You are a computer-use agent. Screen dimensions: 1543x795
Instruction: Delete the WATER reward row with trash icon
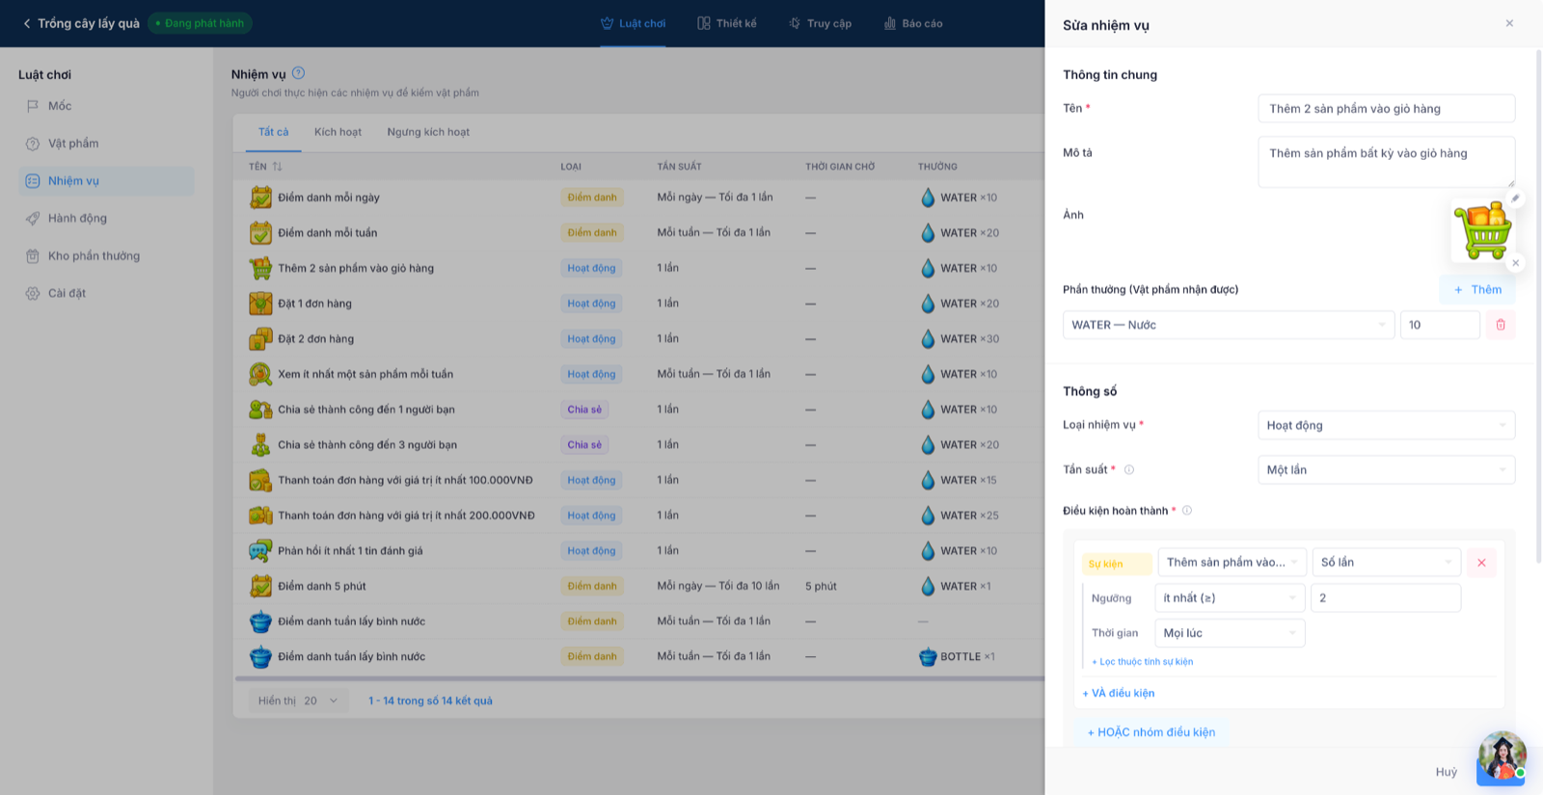coord(1501,325)
